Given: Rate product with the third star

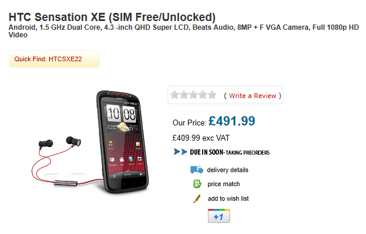Looking at the screenshot, I should point(193,95).
